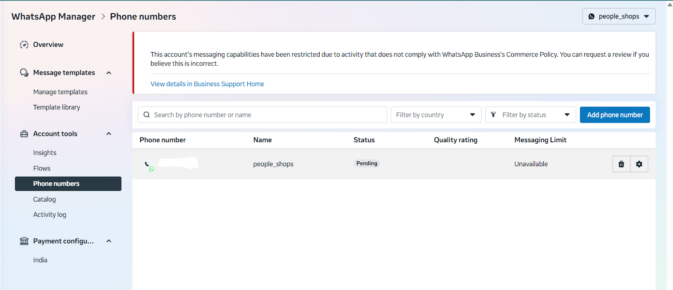Go to Manage templates
This screenshot has height=290, width=673.
(60, 92)
